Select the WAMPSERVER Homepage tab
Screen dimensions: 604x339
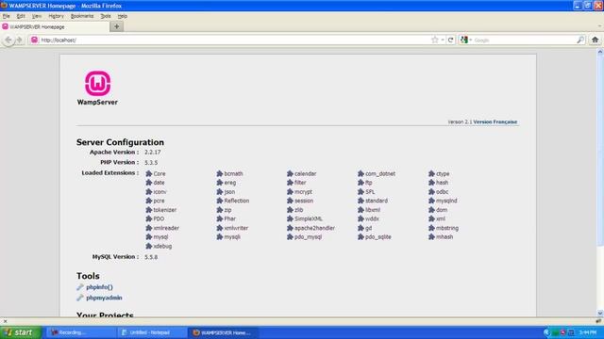pyautogui.click(x=55, y=26)
